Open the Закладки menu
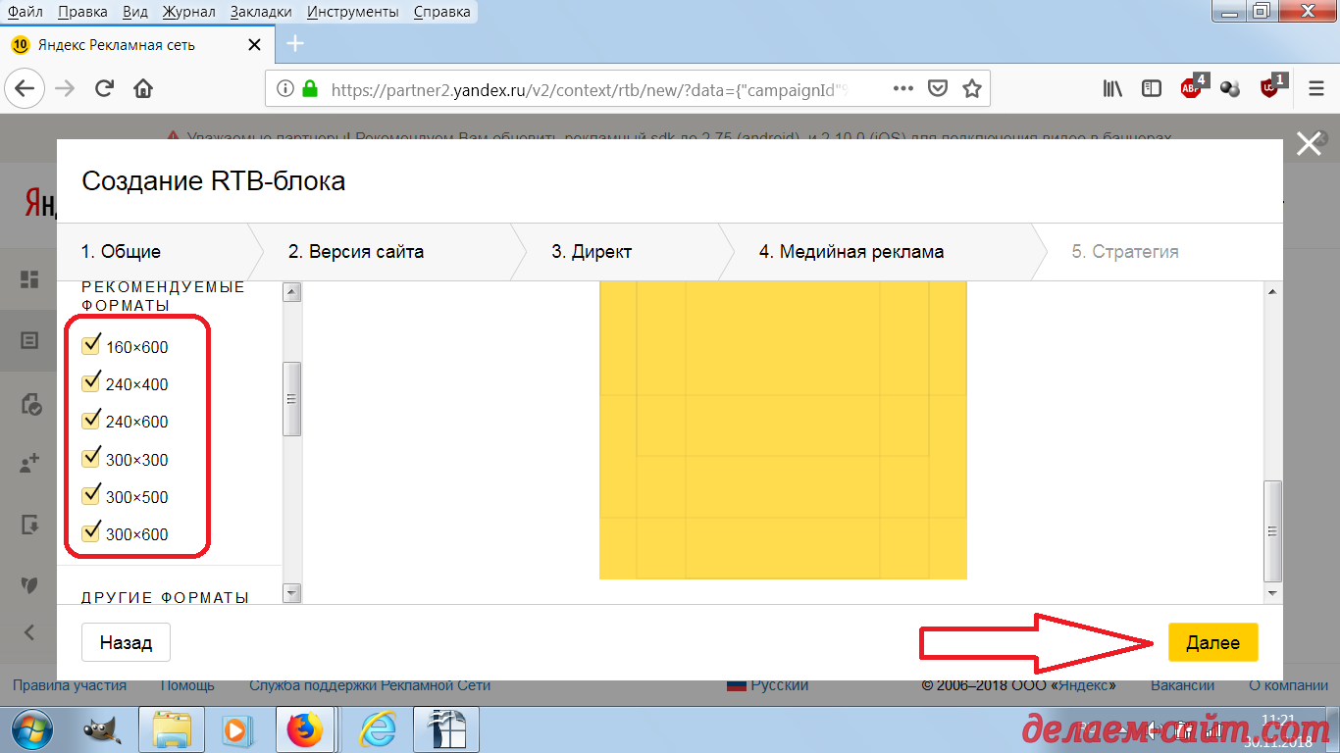Viewport: 1340px width, 753px height. click(x=261, y=12)
